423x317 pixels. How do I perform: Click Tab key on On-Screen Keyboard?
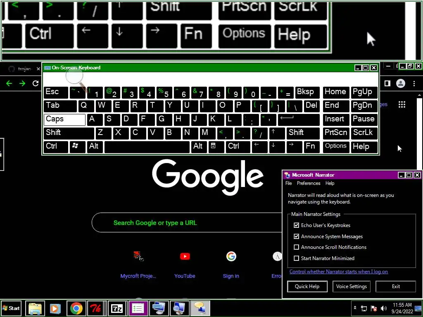[x=60, y=106]
